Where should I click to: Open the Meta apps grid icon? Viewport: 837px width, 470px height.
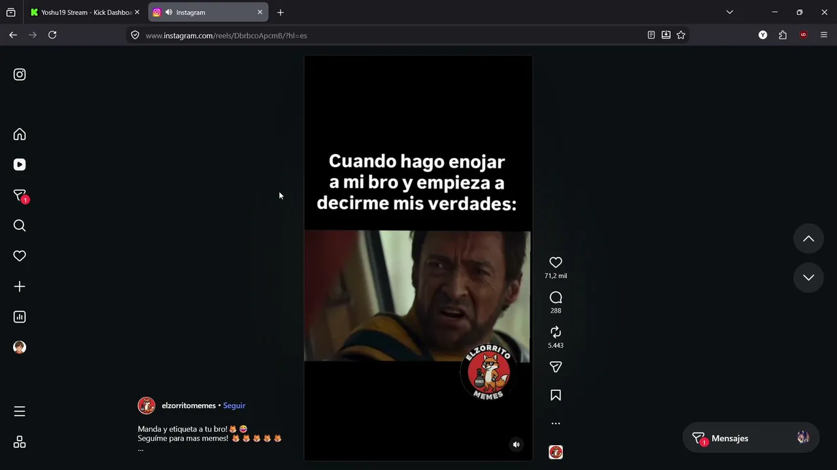pos(20,443)
